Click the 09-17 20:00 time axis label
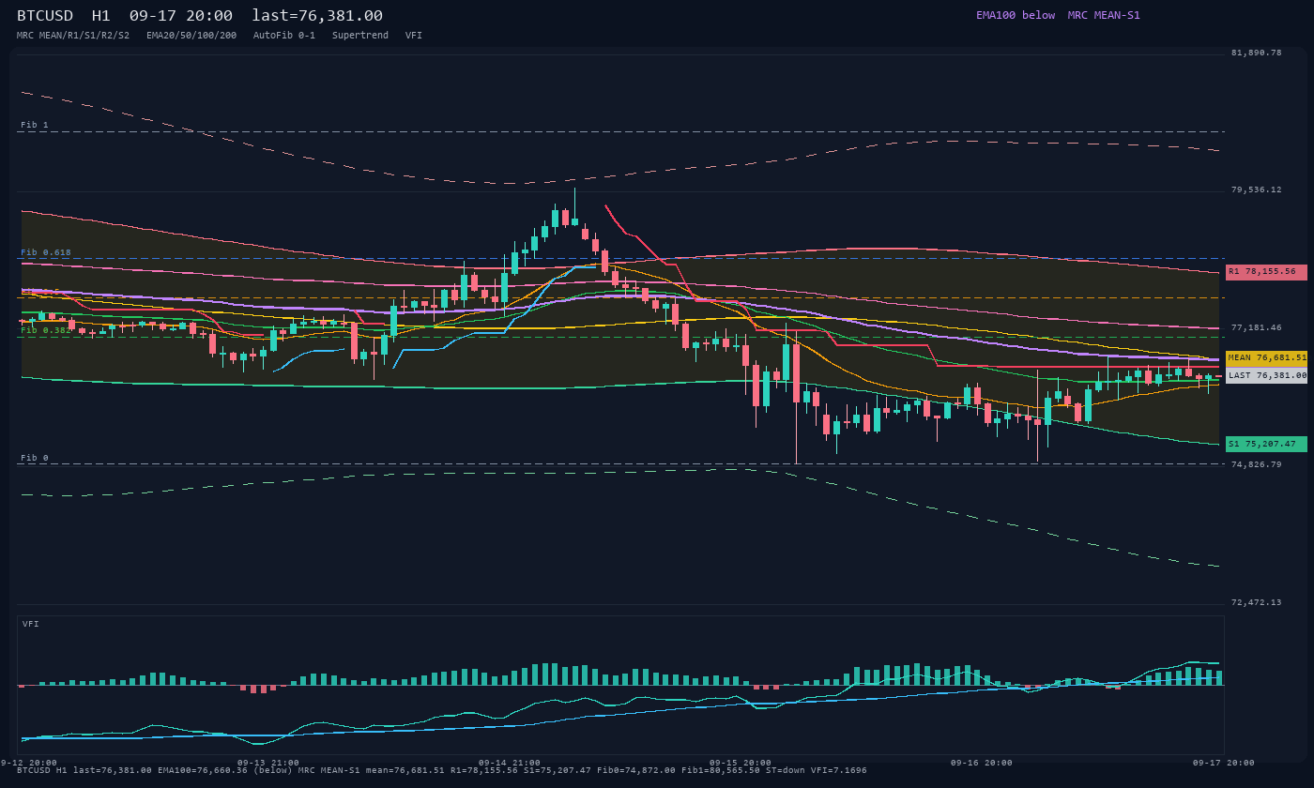Viewport: 1314px width, 788px height. (1224, 763)
